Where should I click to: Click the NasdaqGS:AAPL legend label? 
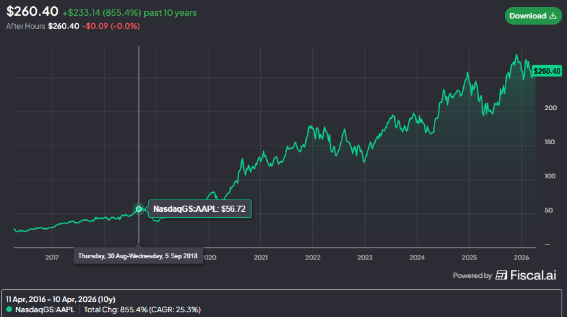[x=45, y=309]
